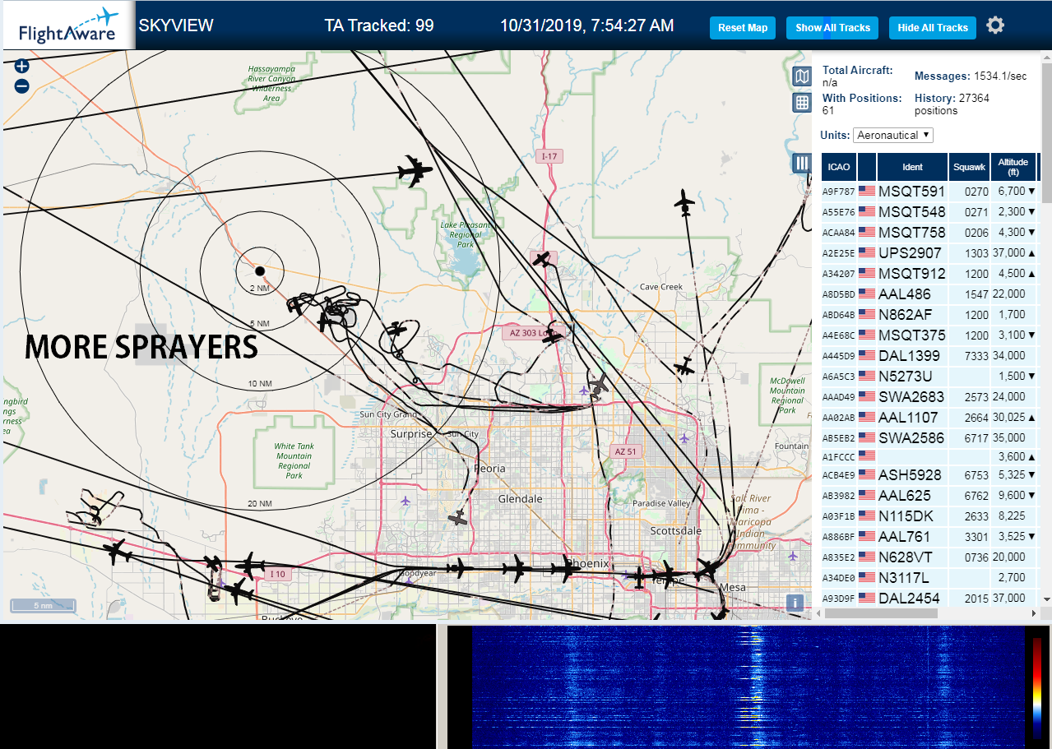1052x749 pixels.
Task: Select aircraft N862AF in the list
Action: pyautogui.click(x=929, y=314)
